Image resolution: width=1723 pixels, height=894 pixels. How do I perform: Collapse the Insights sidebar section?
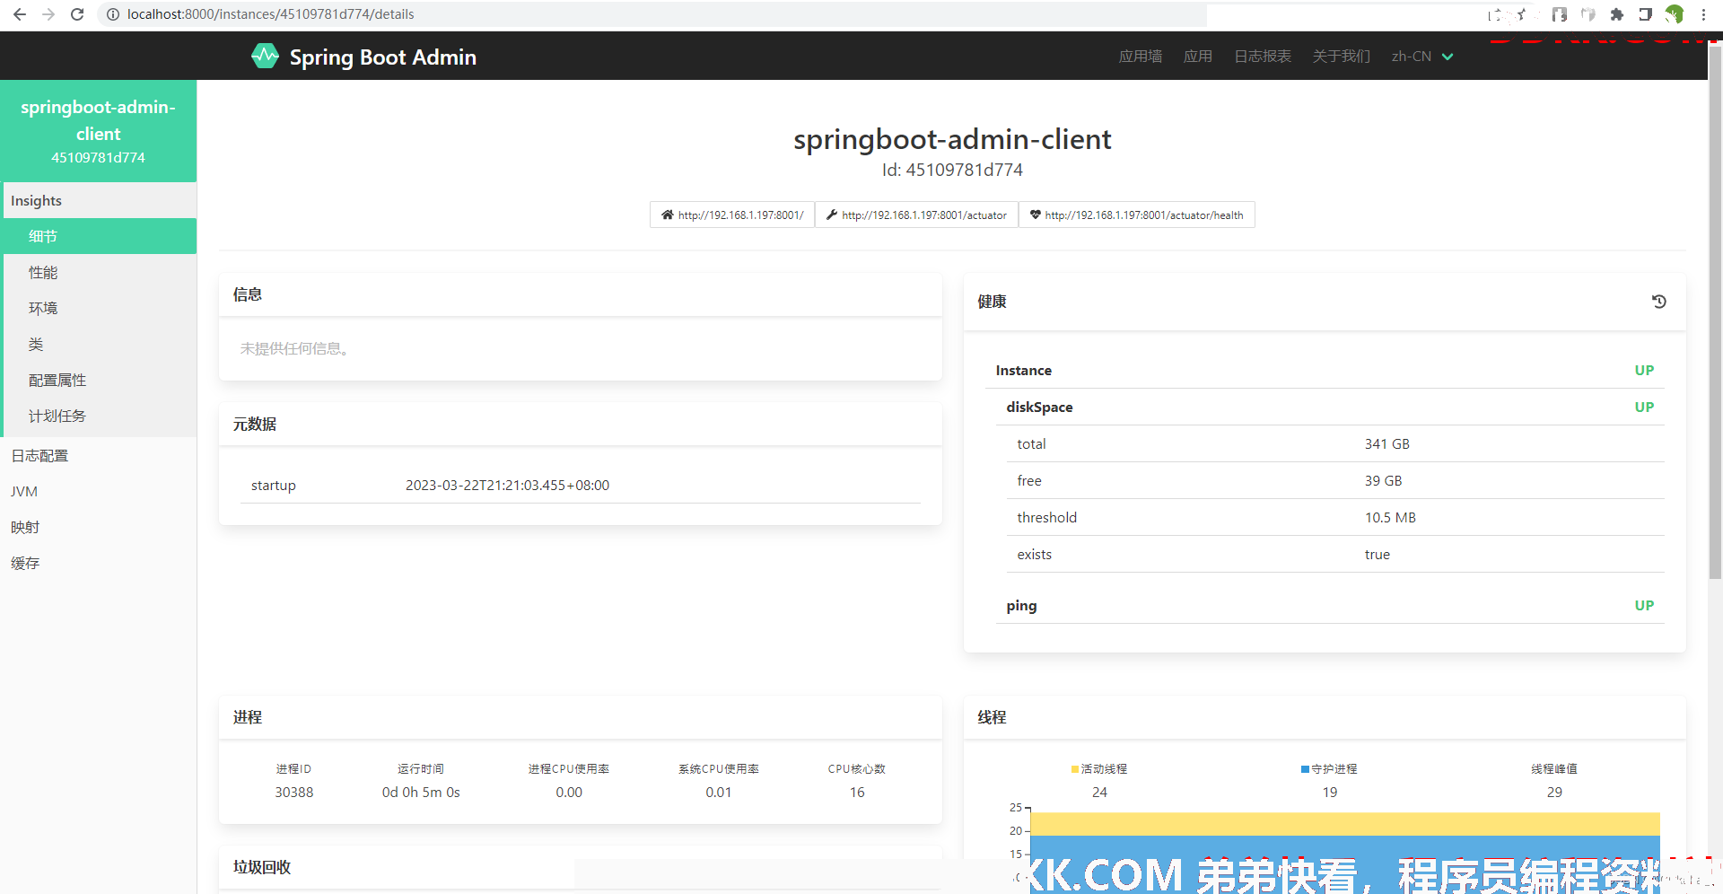pos(99,200)
